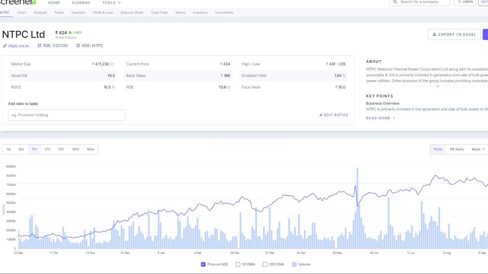Select the 10Yr chart range
This screenshot has height=274, width=488.
[x=76, y=149]
